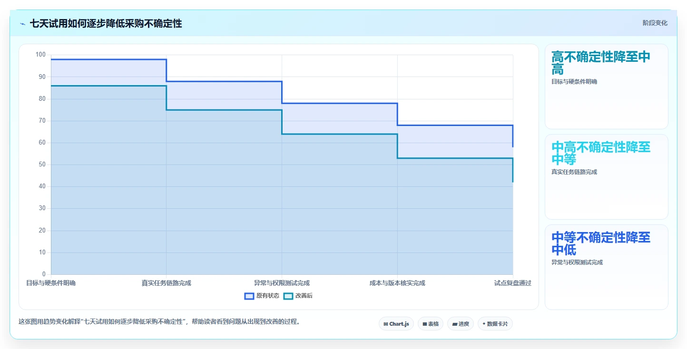This screenshot has width=687, height=349.
Task: Click the y-axis value 100
Action: [40, 55]
